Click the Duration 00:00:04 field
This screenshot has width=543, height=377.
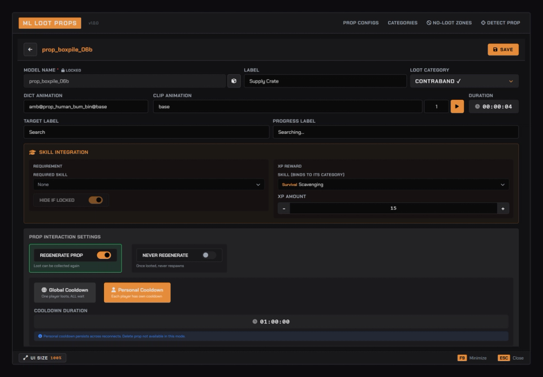tap(493, 107)
